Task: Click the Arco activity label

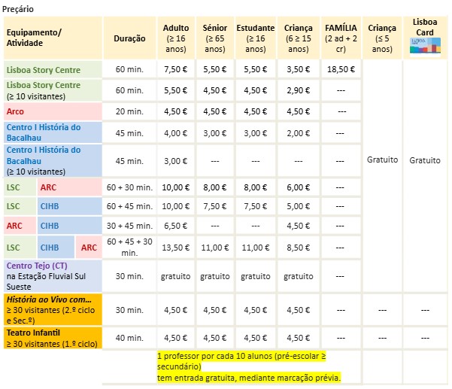Action: (x=15, y=111)
